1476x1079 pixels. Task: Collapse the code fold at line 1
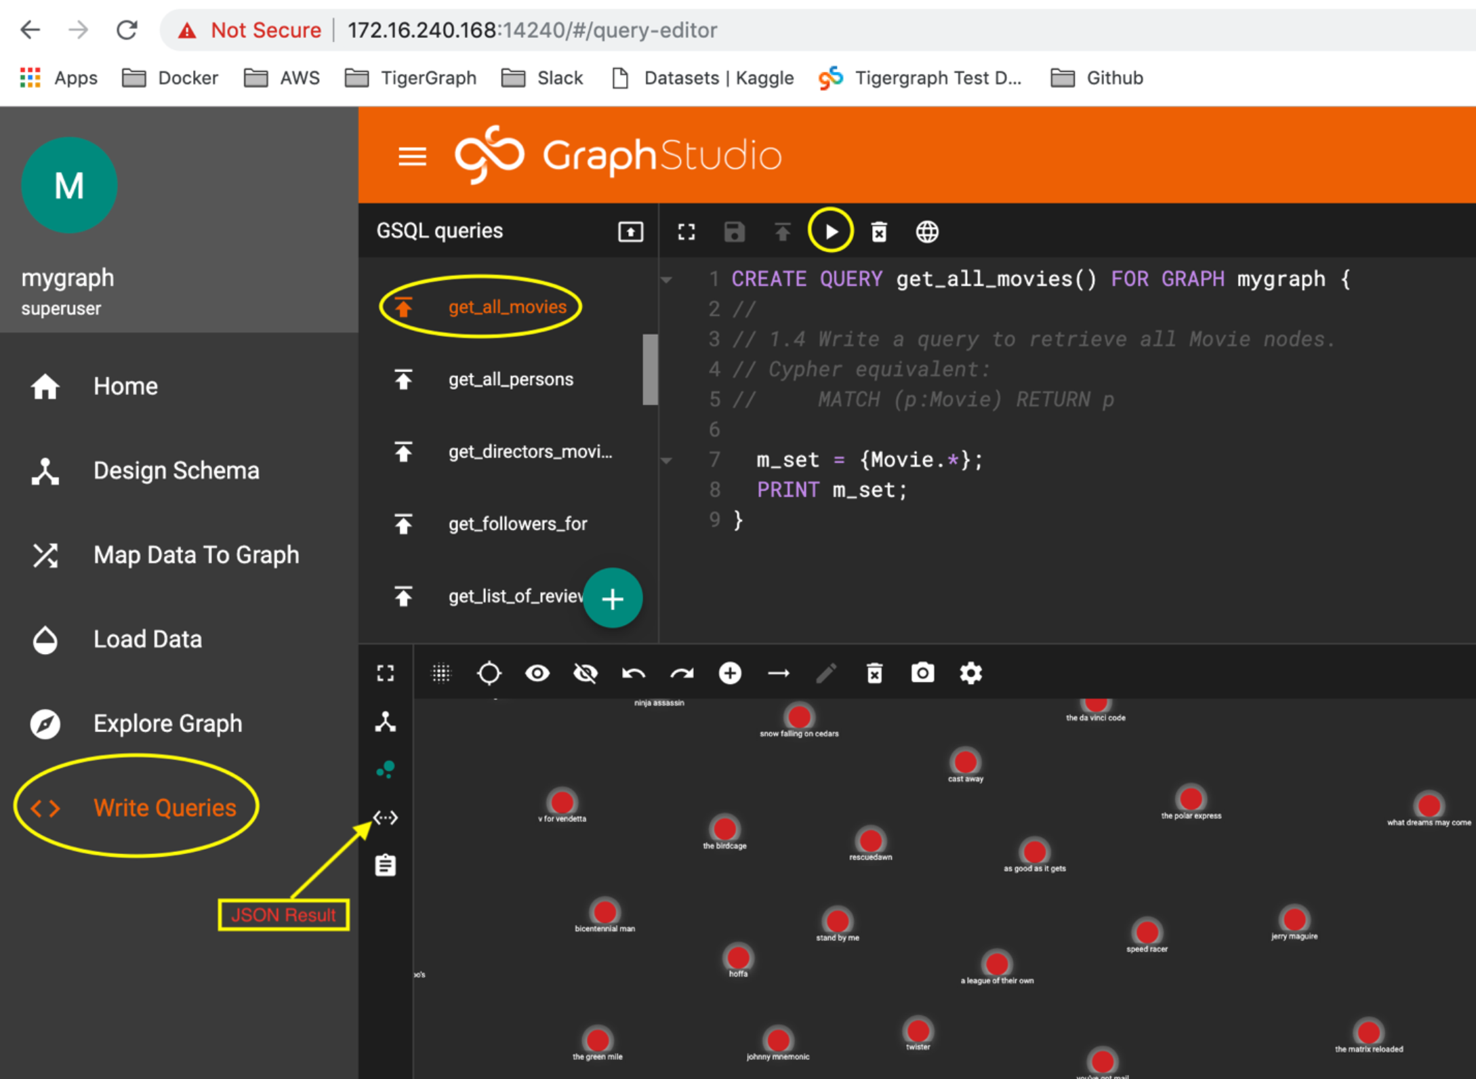click(x=667, y=279)
